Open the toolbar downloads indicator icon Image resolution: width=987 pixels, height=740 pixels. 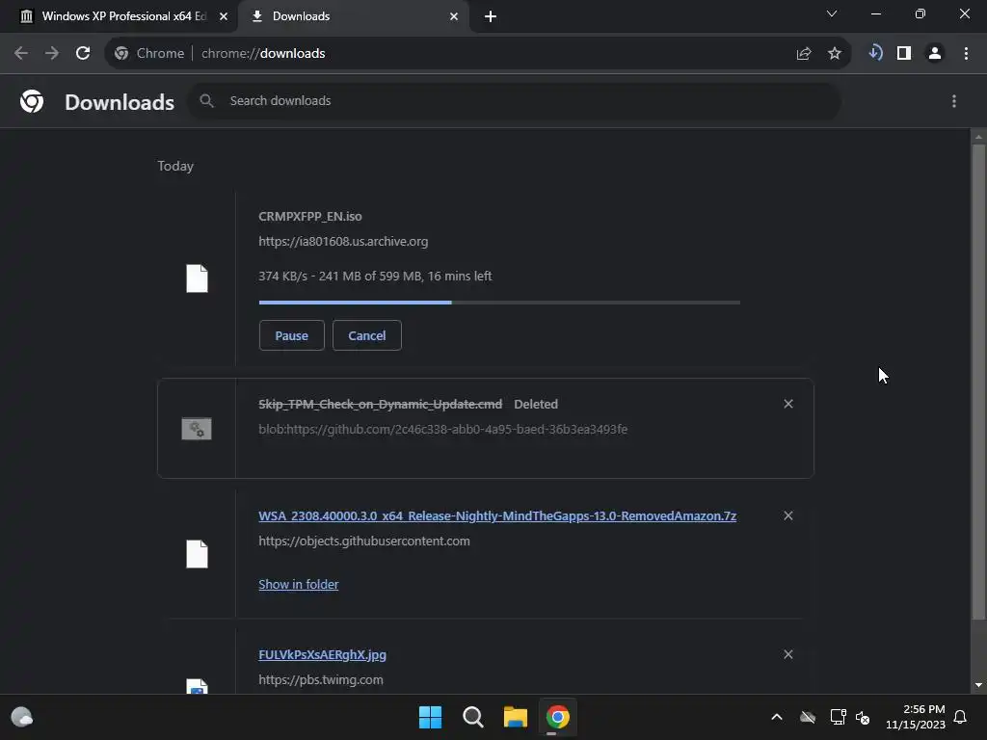click(x=875, y=53)
